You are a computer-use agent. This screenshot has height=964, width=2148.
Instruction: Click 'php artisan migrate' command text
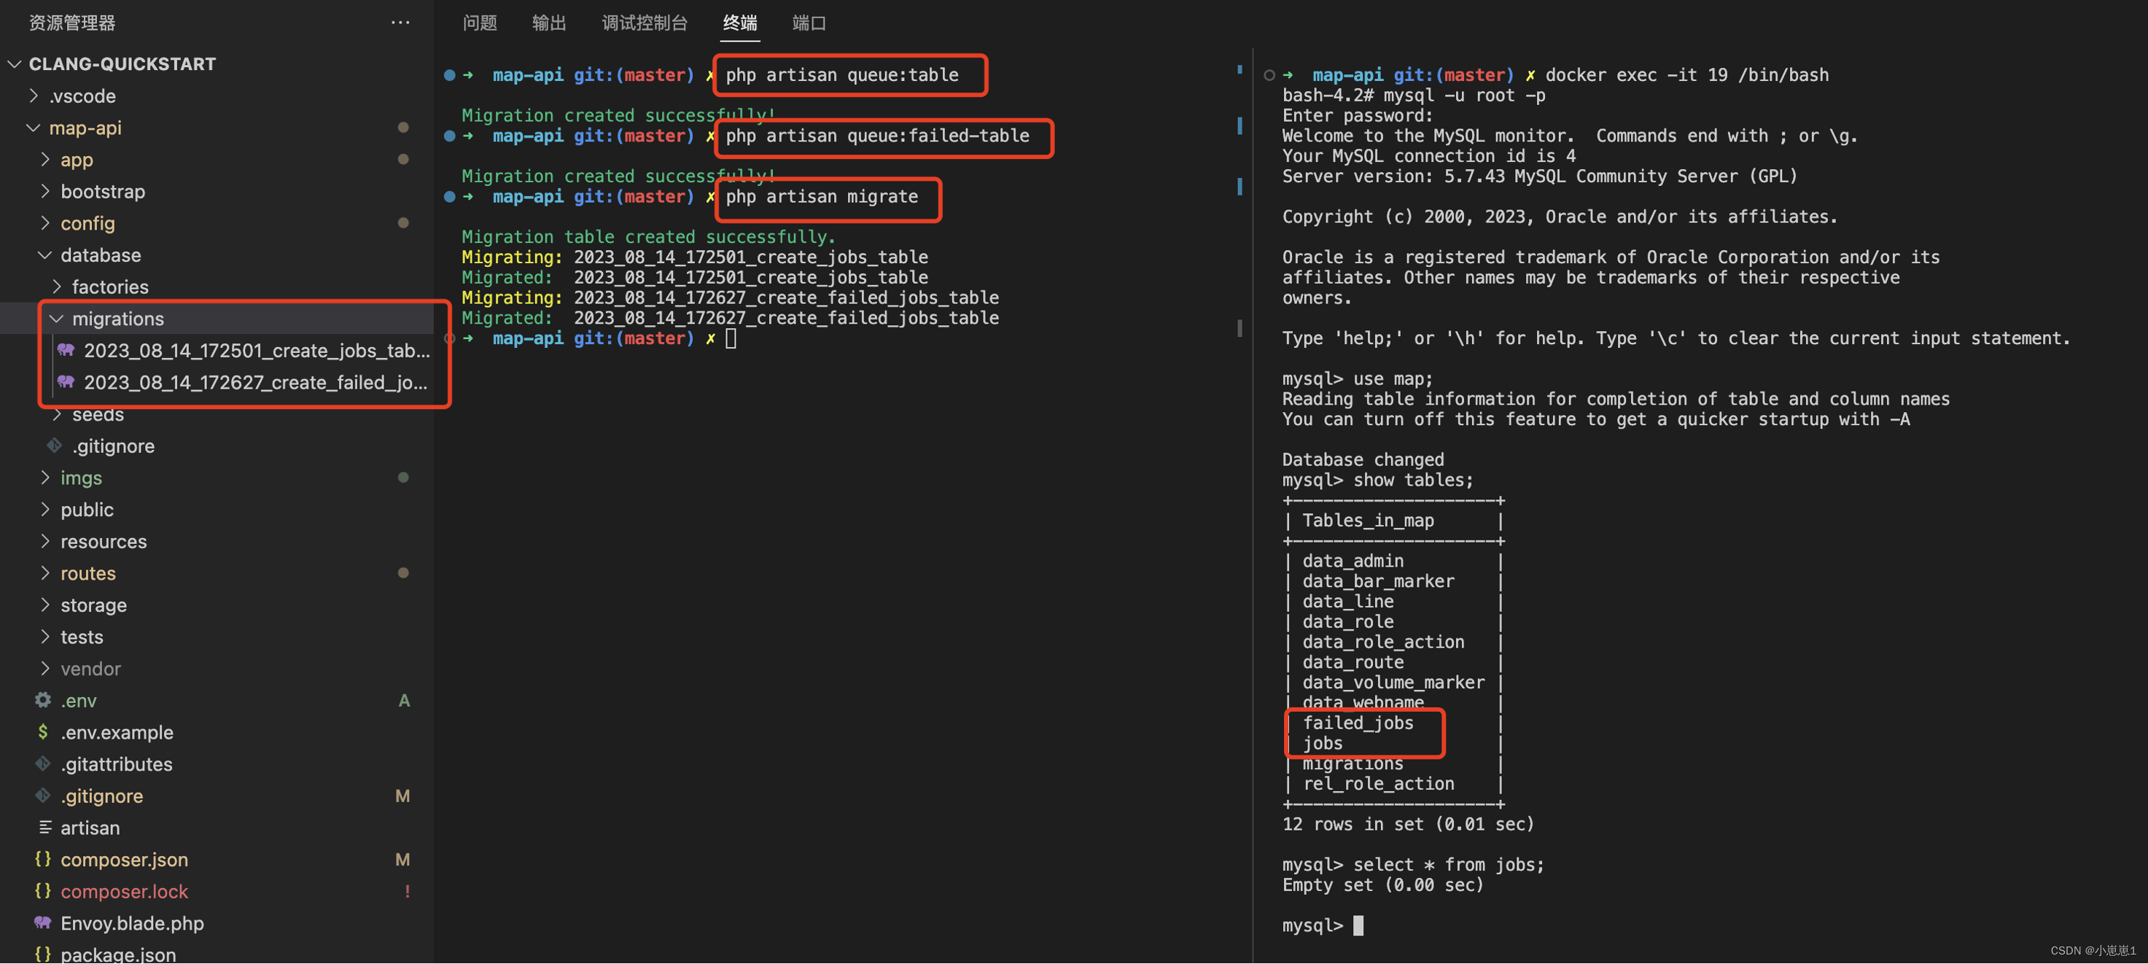(821, 197)
